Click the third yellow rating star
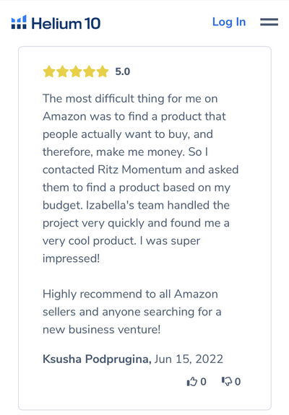The height and width of the screenshot is (415, 289). click(76, 71)
